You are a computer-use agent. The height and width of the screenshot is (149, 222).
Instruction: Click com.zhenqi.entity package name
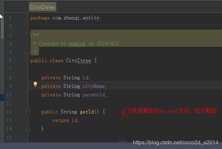76,18
